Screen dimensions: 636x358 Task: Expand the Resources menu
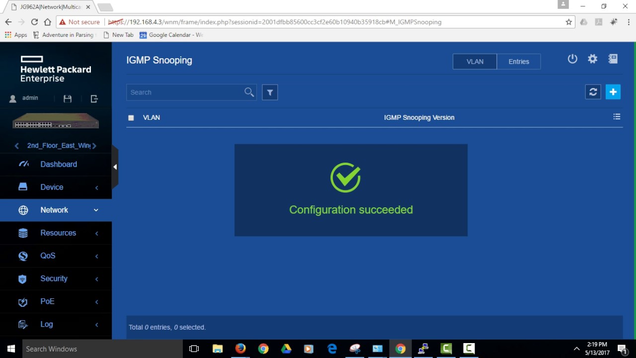pos(56,233)
